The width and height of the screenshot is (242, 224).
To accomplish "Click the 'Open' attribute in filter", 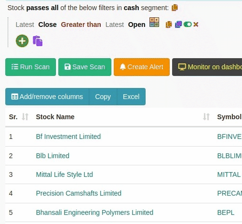I will pyautogui.click(x=136, y=25).
